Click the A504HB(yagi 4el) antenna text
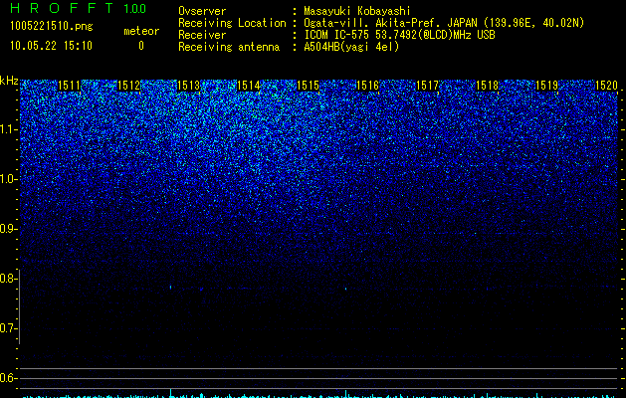The width and height of the screenshot is (626, 398). pos(351,47)
